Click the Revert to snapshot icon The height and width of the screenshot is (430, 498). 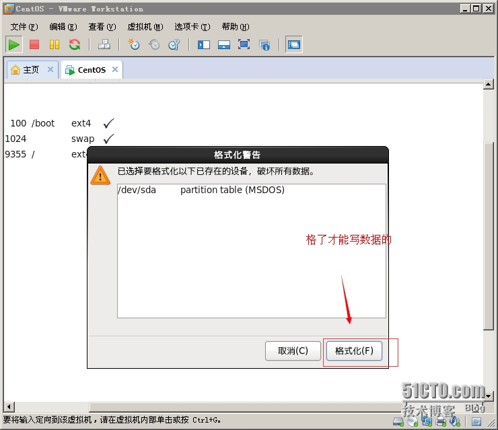(154, 44)
